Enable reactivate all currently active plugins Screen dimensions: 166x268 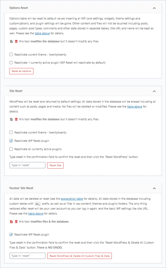(11, 149)
